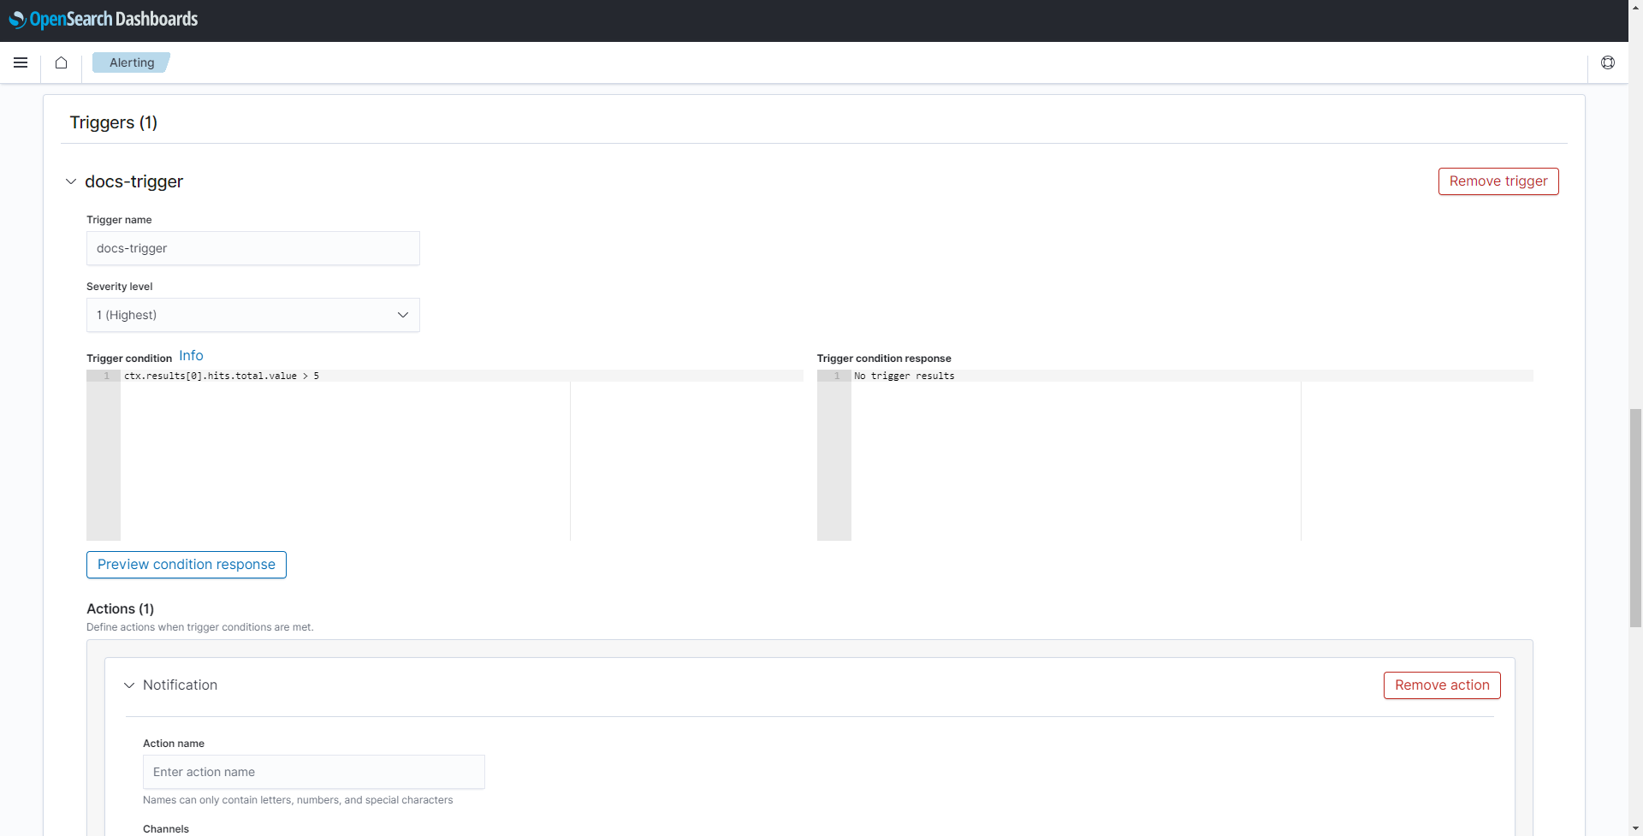The width and height of the screenshot is (1643, 836).
Task: Click the scrollbar up arrow
Action: pos(1635,7)
